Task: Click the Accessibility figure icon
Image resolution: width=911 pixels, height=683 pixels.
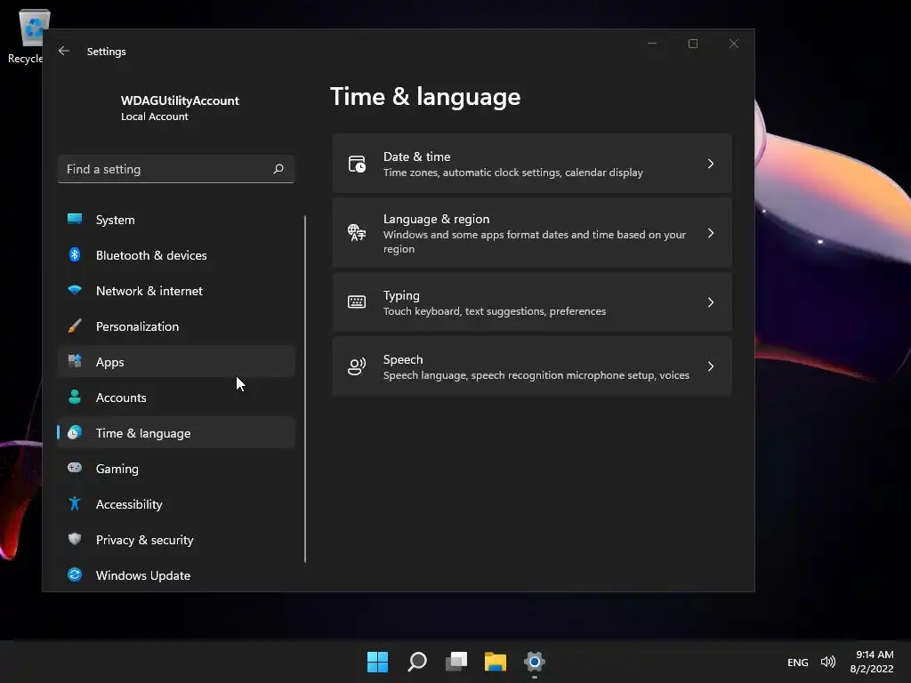Action: click(x=75, y=503)
